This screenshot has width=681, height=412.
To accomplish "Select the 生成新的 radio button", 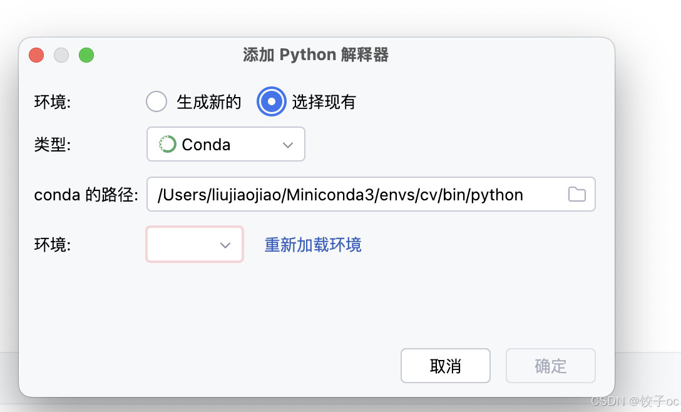I will coord(156,101).
